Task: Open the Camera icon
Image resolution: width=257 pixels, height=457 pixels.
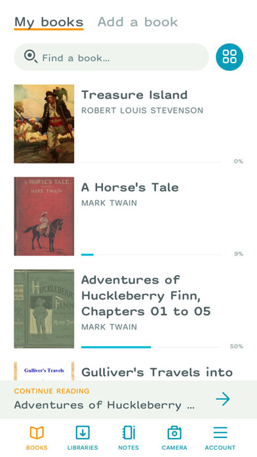Action: point(174,433)
